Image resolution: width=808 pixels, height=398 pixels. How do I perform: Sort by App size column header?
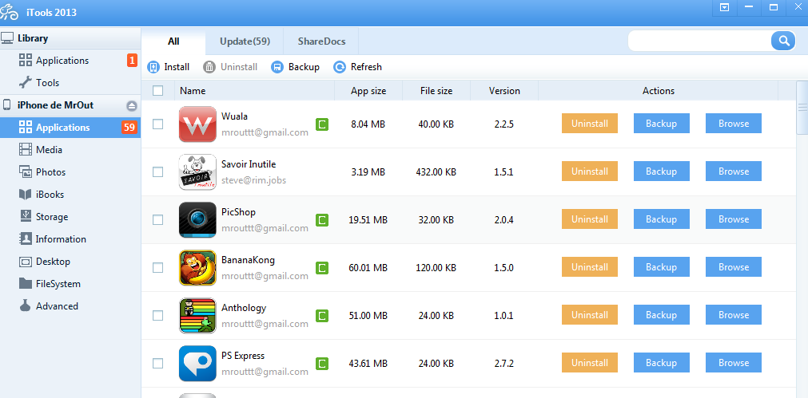pos(368,90)
